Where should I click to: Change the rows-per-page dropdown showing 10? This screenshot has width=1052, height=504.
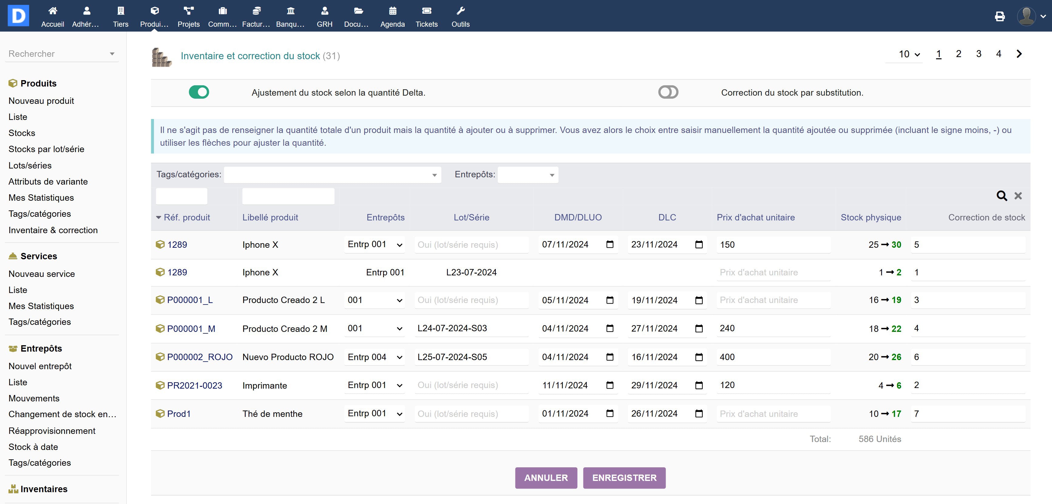(908, 54)
